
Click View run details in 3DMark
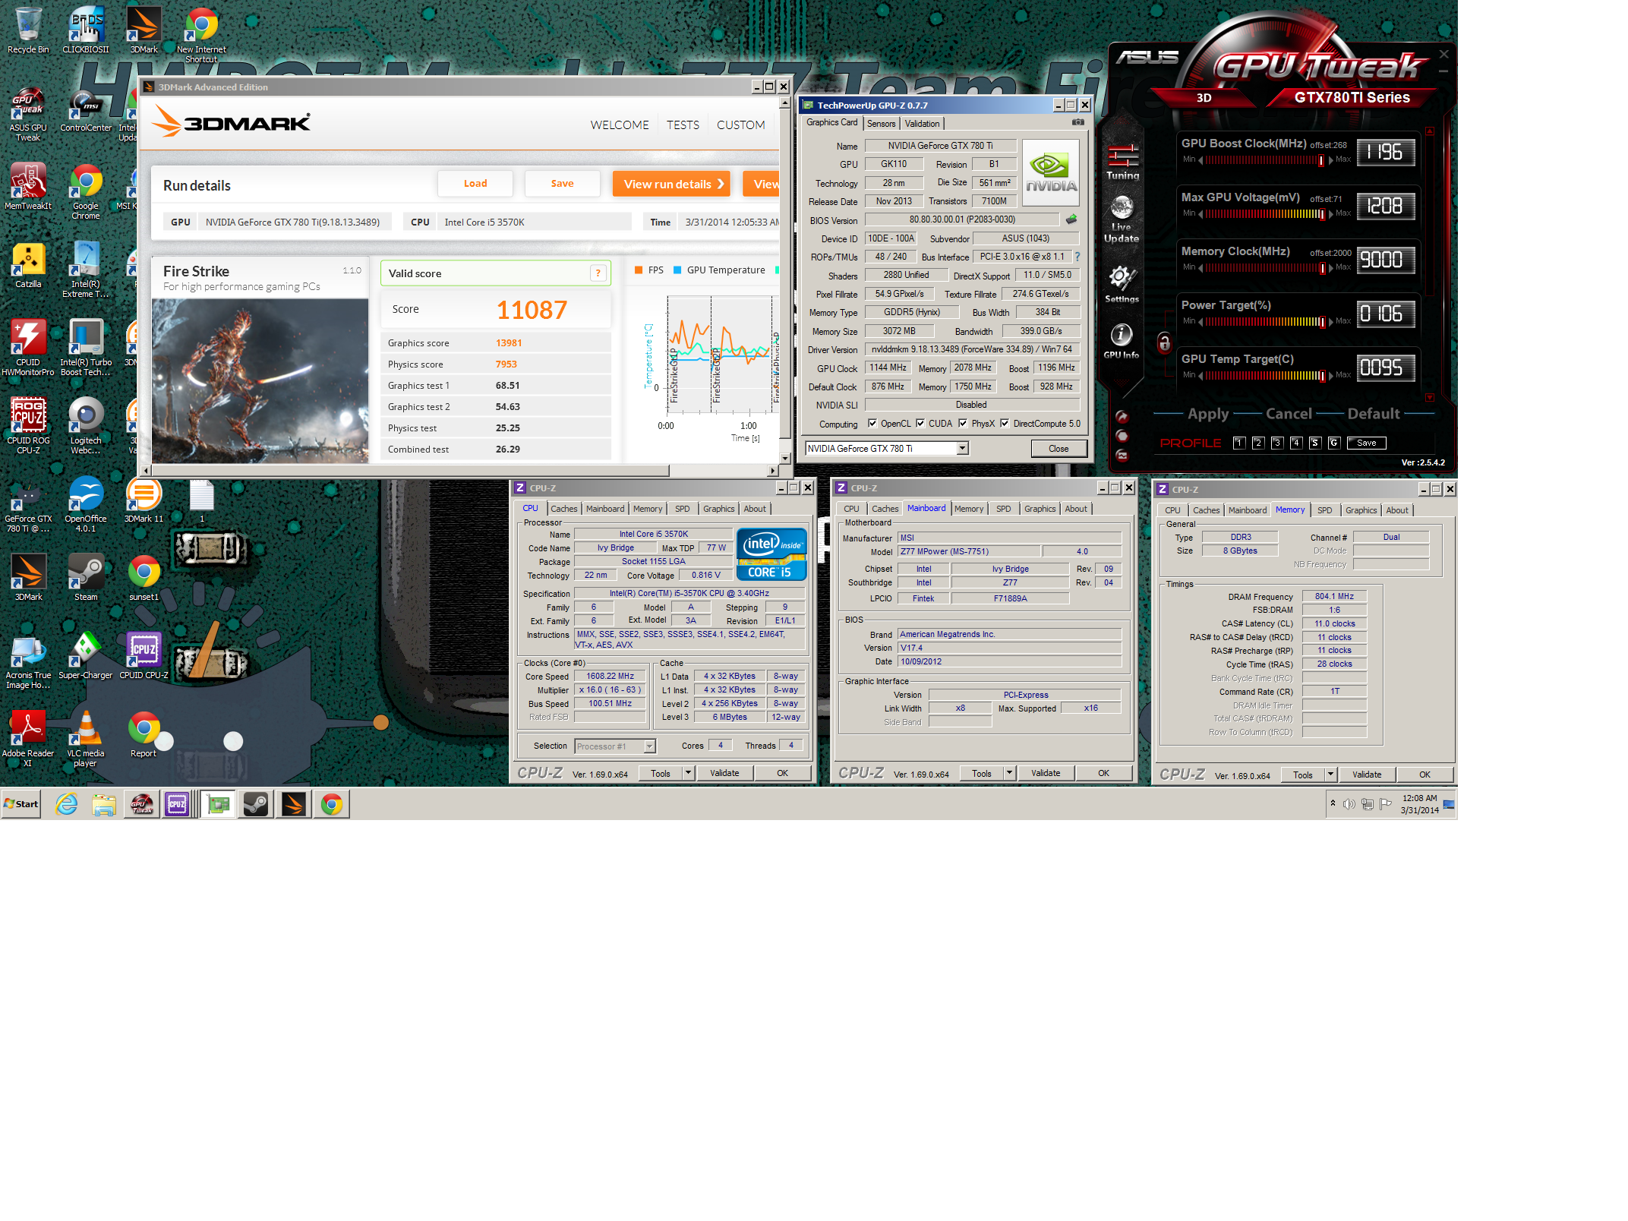pos(672,184)
